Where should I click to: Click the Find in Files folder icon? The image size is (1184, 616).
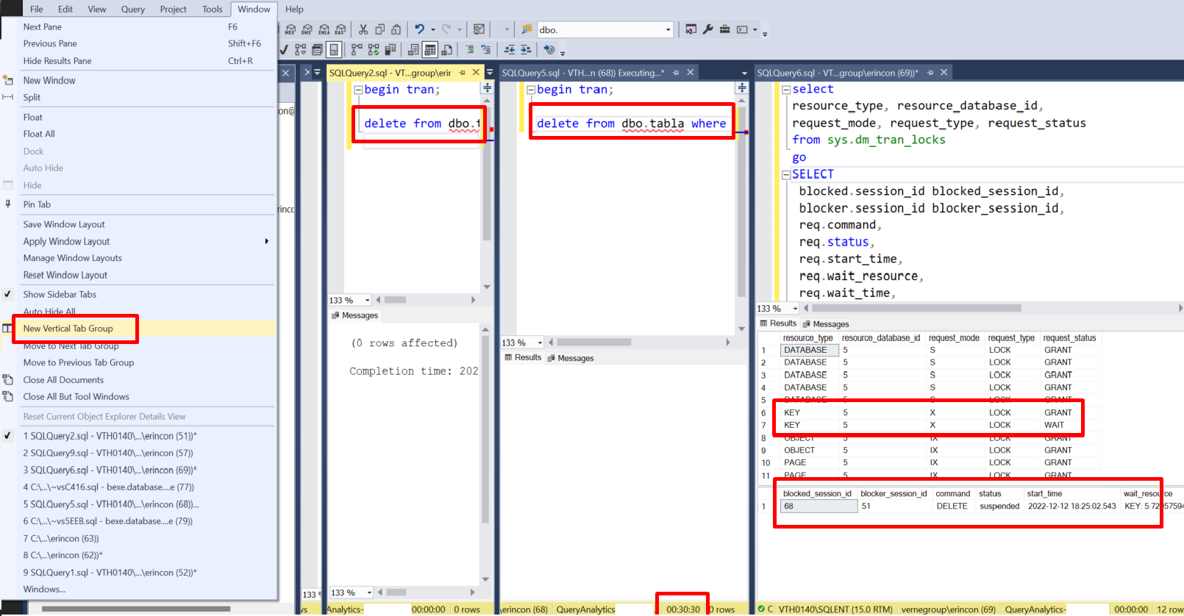[527, 29]
